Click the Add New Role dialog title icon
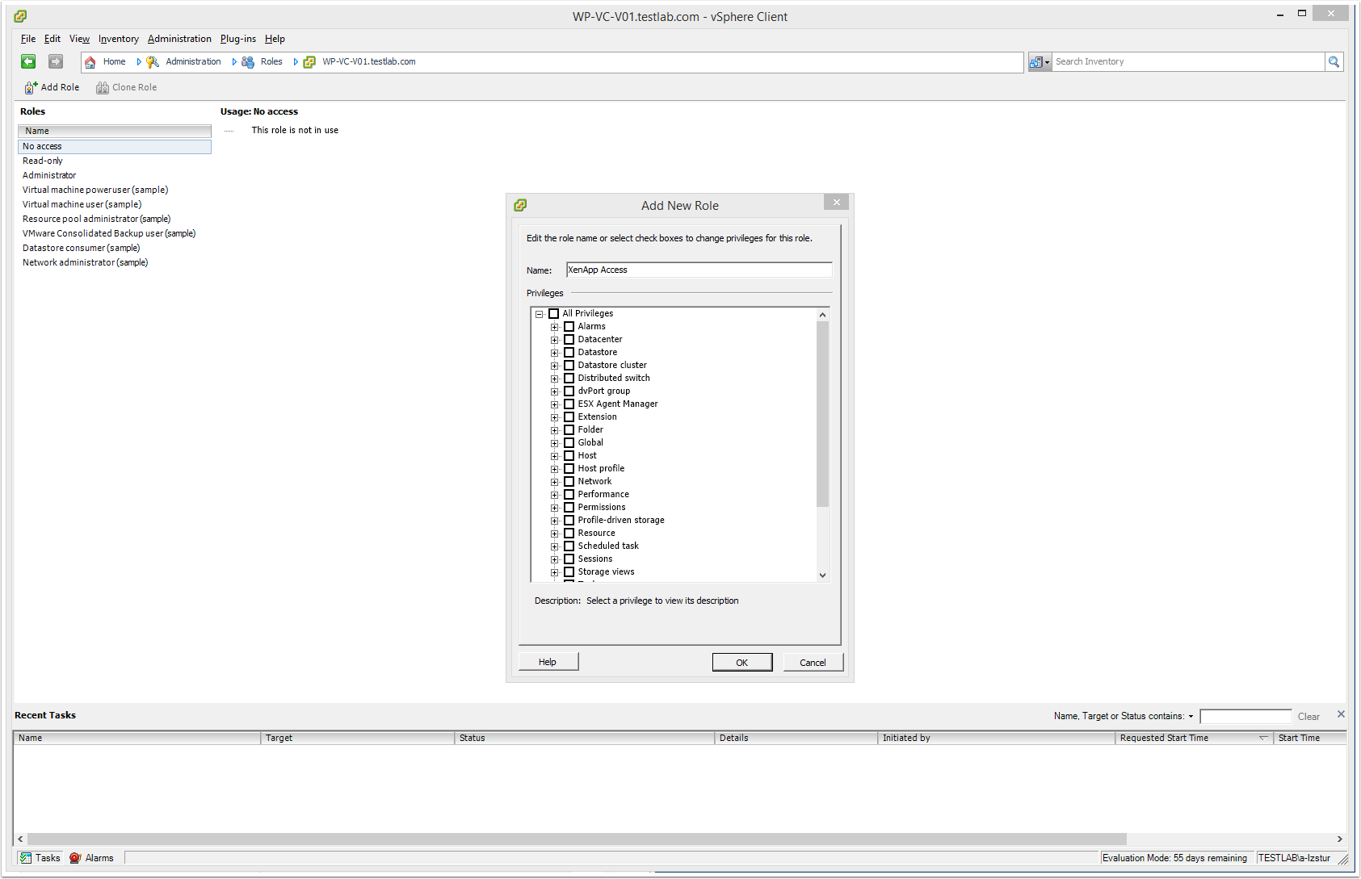Screen dimensions: 1361x879 pos(520,205)
